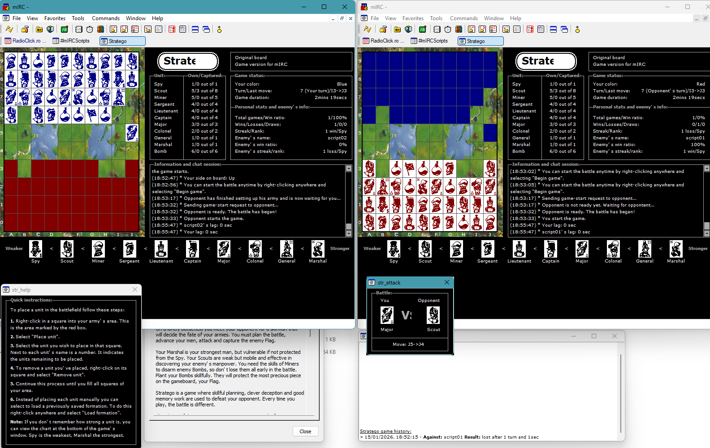Open Address Book icon in left mIRC toolbar
The width and height of the screenshot is (710, 448).
(x=79, y=29)
